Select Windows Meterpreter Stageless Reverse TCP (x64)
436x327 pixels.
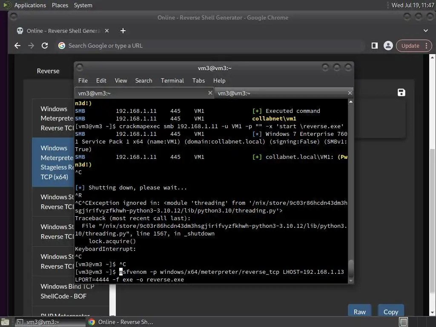pyautogui.click(x=53, y=162)
